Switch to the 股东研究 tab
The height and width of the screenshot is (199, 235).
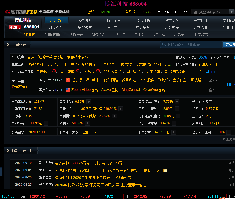114,20
